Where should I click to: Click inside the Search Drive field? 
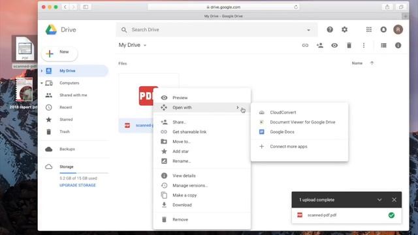[x=217, y=29]
